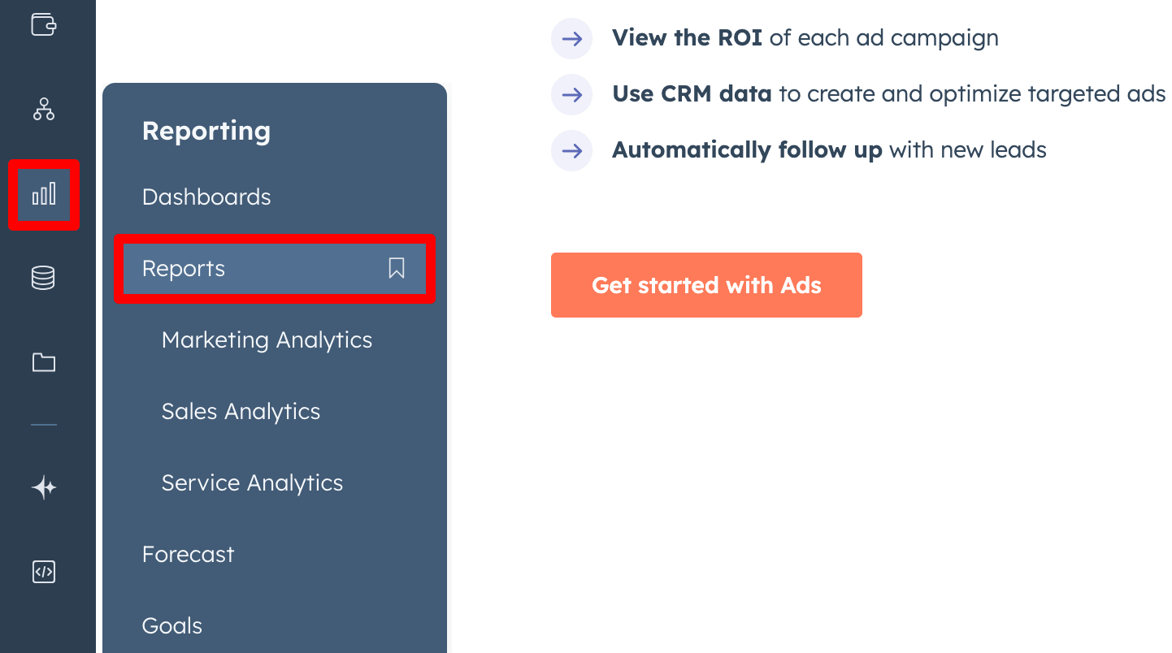Click the Reporting panel heading
The width and height of the screenshot is (1172, 653).
pyautogui.click(x=206, y=131)
